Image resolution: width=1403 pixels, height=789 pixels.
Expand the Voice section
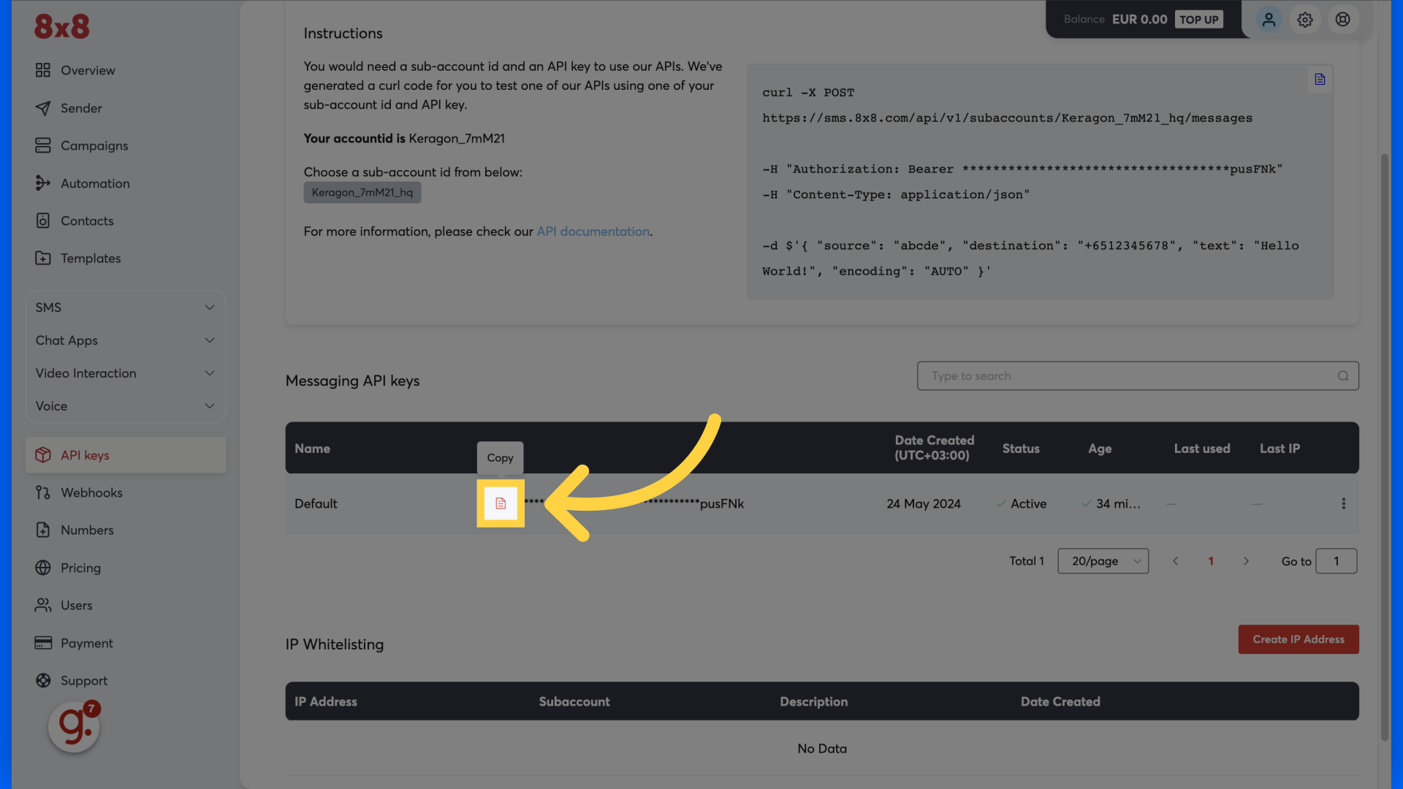tap(126, 406)
